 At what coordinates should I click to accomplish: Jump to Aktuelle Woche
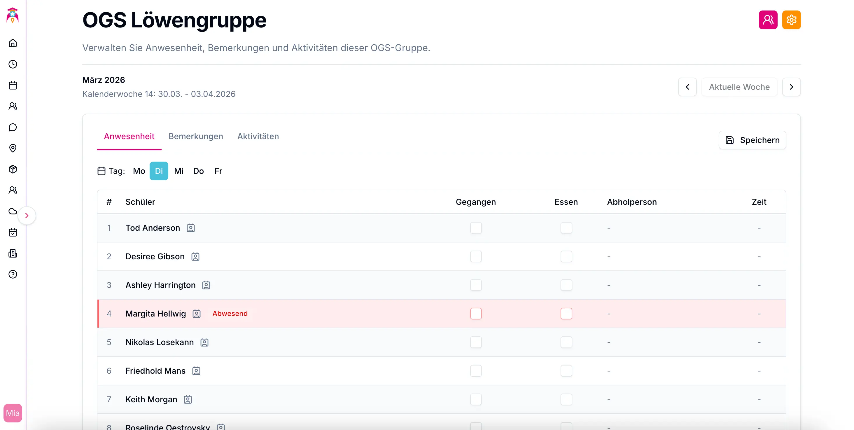[739, 87]
